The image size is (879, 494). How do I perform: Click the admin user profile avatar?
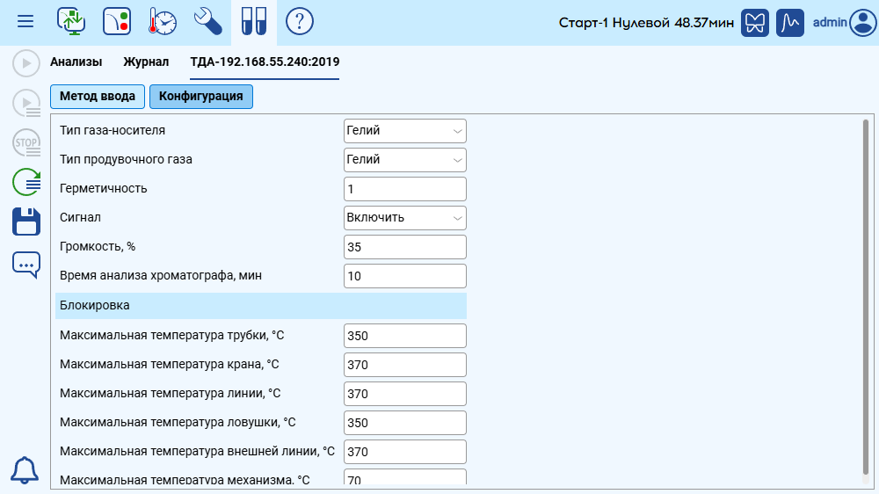pyautogui.click(x=862, y=23)
